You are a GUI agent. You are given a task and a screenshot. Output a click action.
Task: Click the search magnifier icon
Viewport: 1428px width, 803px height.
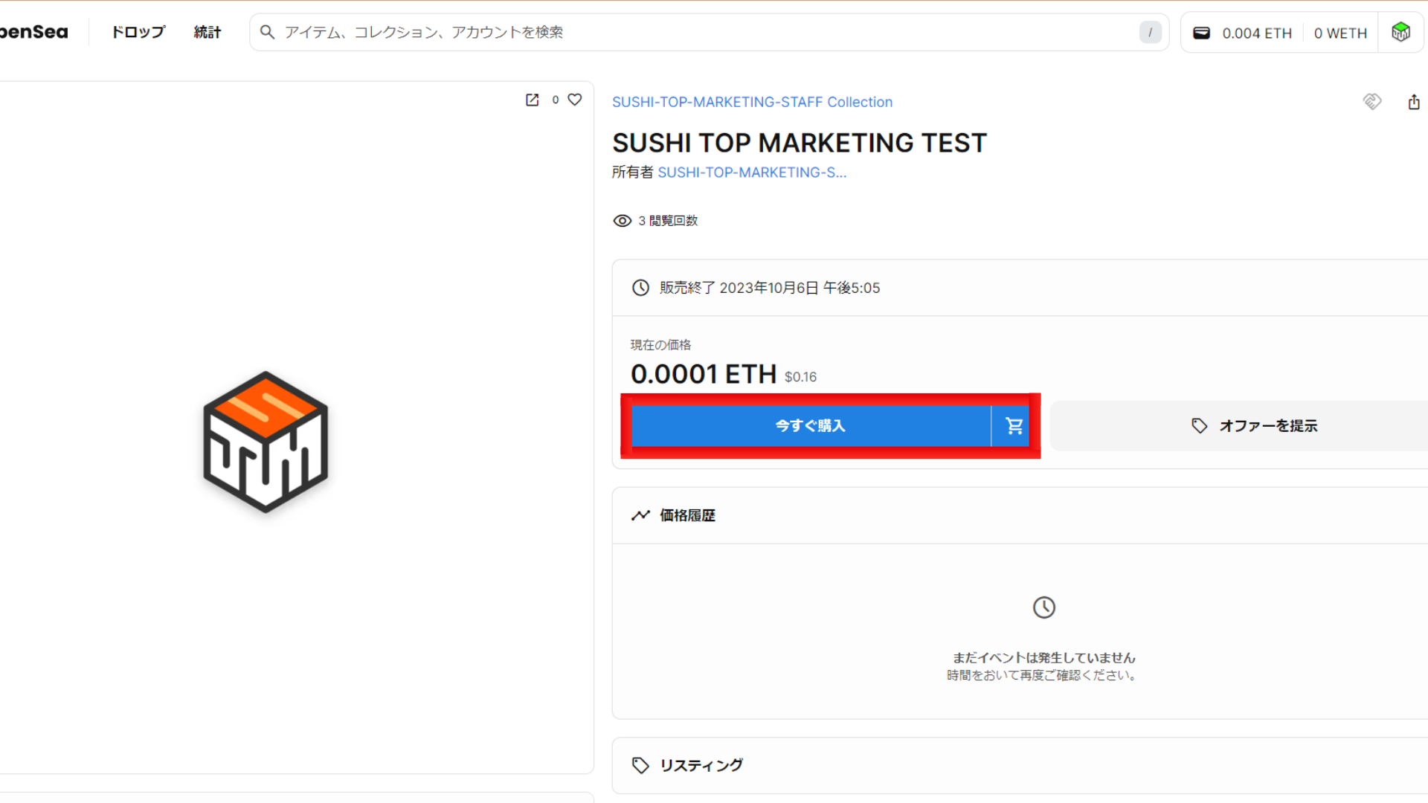pos(267,32)
